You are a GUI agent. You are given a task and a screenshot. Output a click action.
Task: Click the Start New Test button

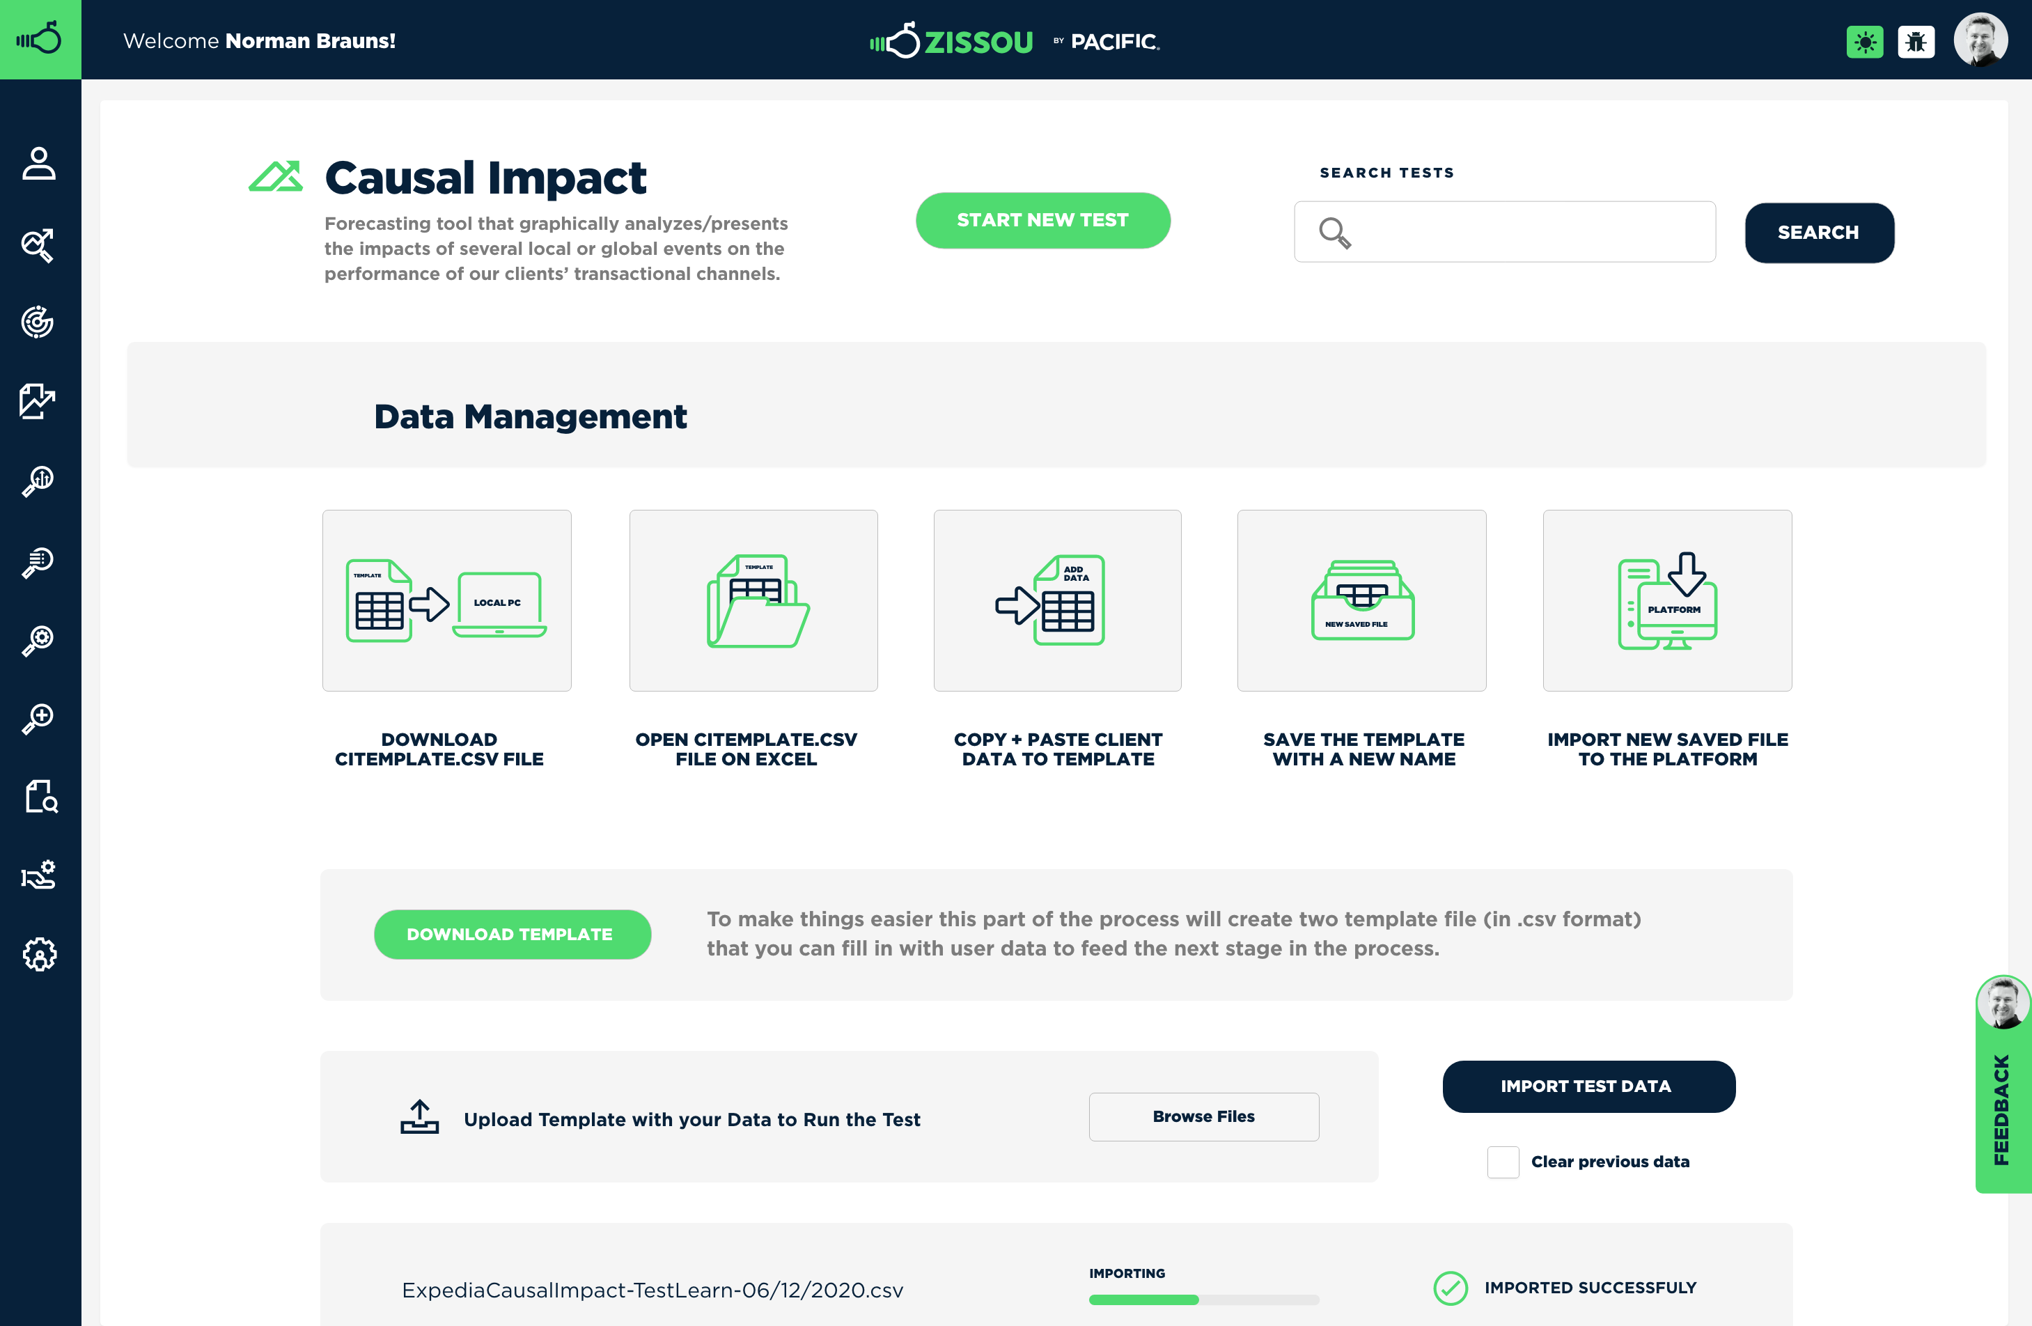pyautogui.click(x=1042, y=220)
